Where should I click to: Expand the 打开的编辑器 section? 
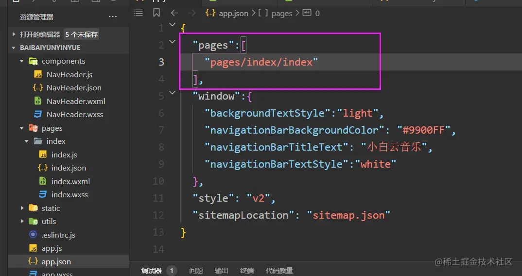[14, 34]
